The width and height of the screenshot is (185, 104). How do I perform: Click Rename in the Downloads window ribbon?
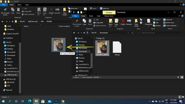coord(129,22)
